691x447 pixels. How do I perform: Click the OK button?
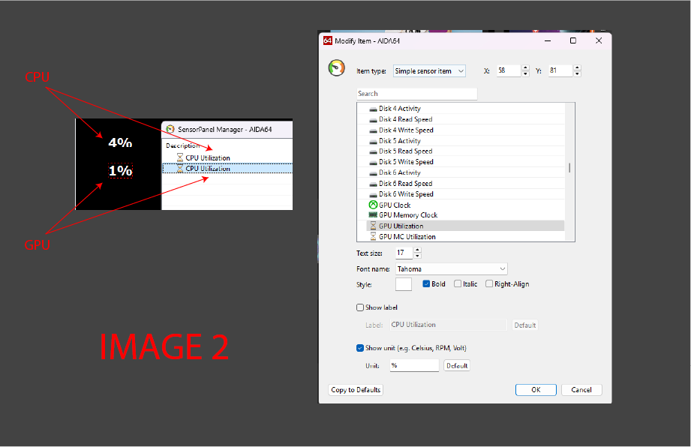[536, 390]
